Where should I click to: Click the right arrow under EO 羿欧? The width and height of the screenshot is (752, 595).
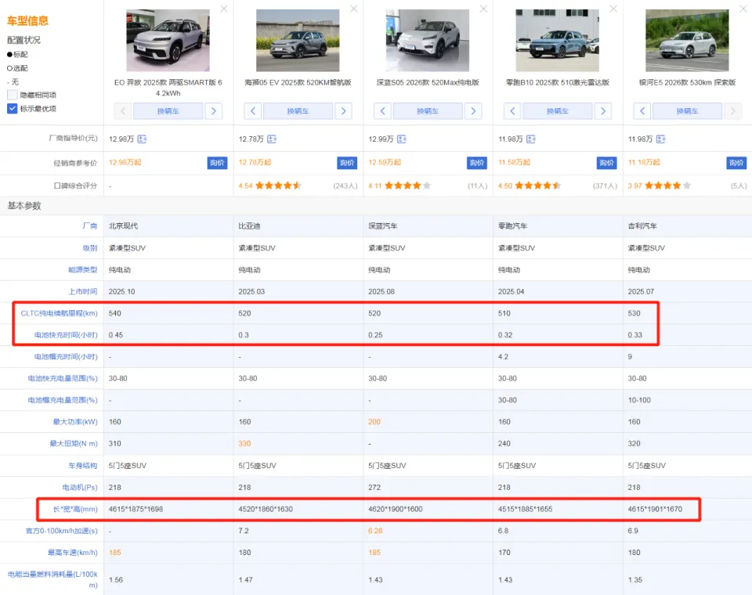(214, 111)
